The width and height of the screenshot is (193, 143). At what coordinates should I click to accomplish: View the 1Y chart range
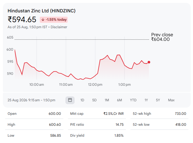[x=146, y=100]
